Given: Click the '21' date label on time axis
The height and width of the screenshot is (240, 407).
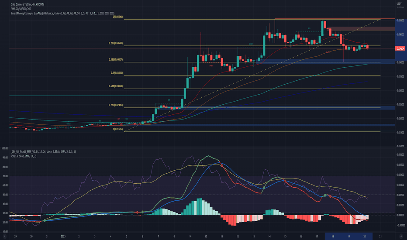Looking at the screenshot, I should 380,237.
